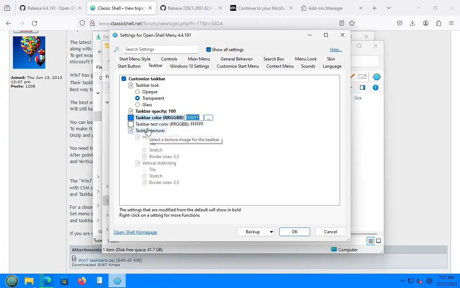Click the white Taskbar text color swatch
This screenshot has height=288, width=460.
(131, 124)
